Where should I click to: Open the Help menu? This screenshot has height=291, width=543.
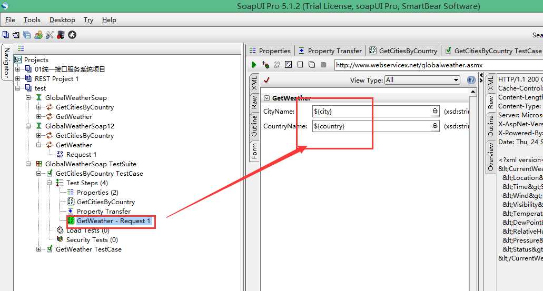pos(109,19)
